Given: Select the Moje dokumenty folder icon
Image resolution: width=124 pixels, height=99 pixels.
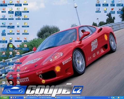Looking at the screenshot, I should tap(11, 11).
